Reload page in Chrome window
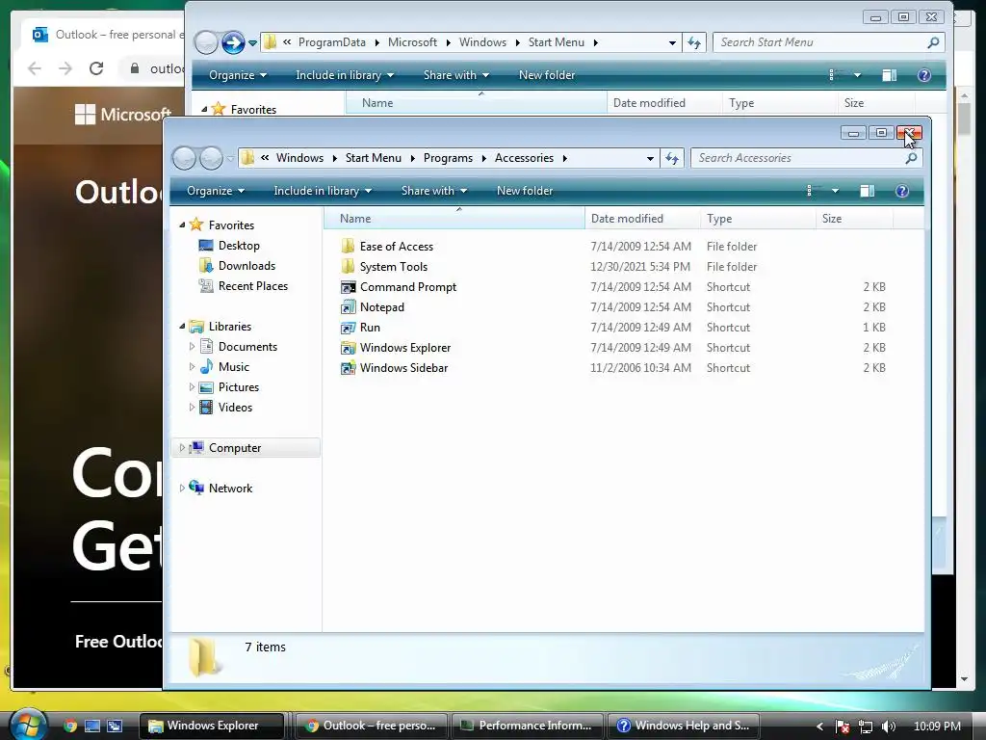Screen dimensions: 986x740 [95, 68]
